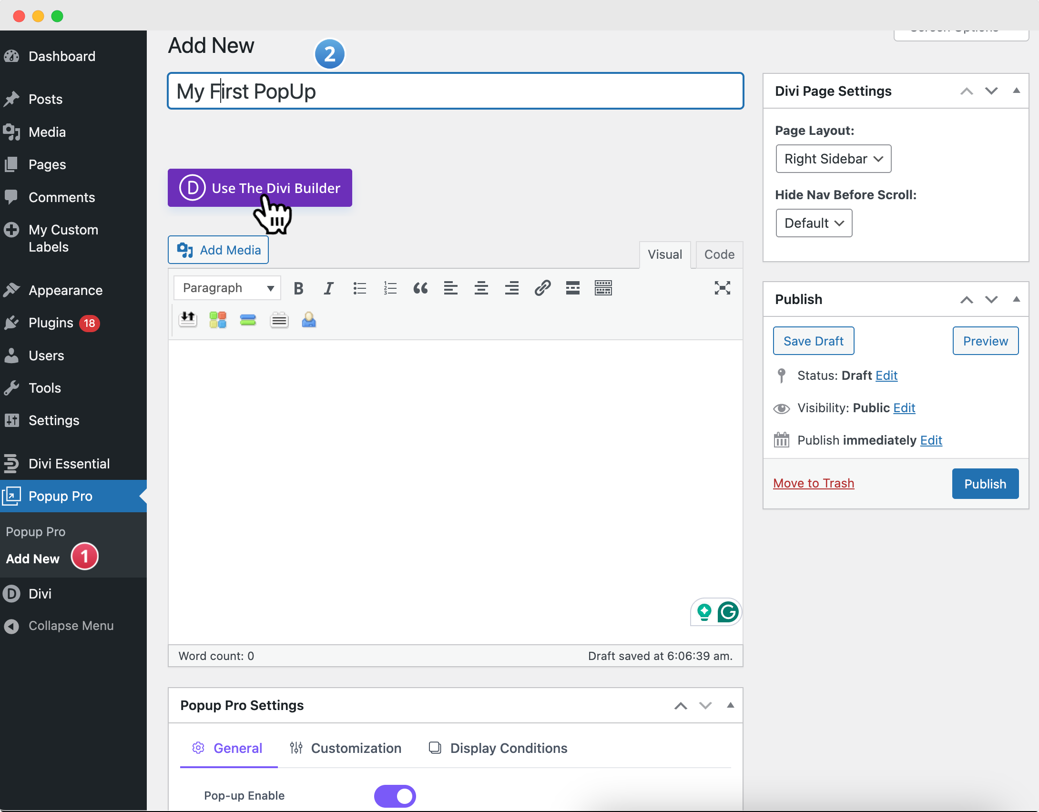Align text center
Screen dimensions: 1039x812
tap(481, 288)
